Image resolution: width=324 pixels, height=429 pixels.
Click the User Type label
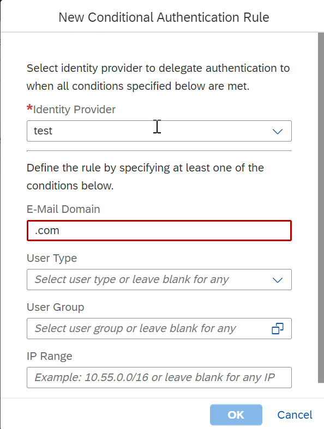(x=52, y=258)
